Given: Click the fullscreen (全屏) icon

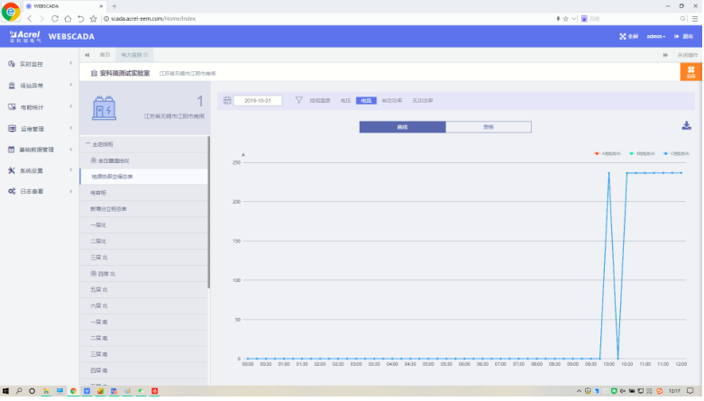Looking at the screenshot, I should point(623,37).
